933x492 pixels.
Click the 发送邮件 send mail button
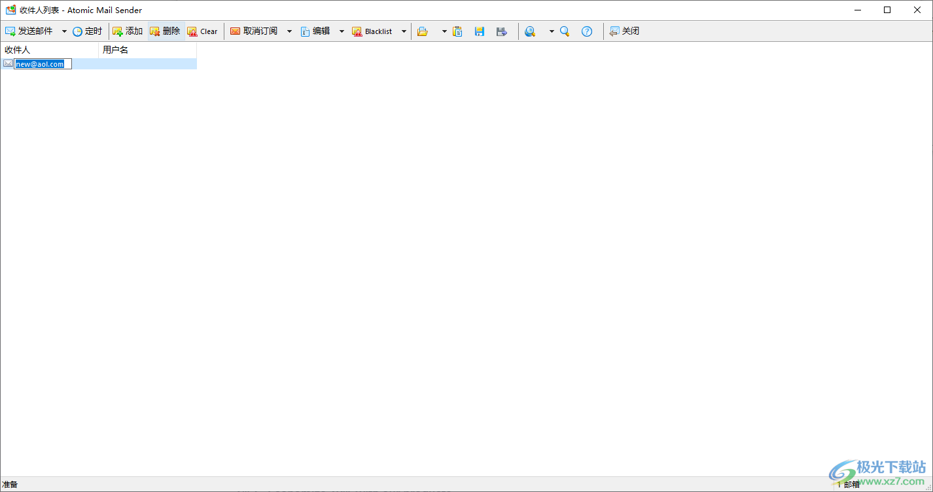click(x=29, y=31)
